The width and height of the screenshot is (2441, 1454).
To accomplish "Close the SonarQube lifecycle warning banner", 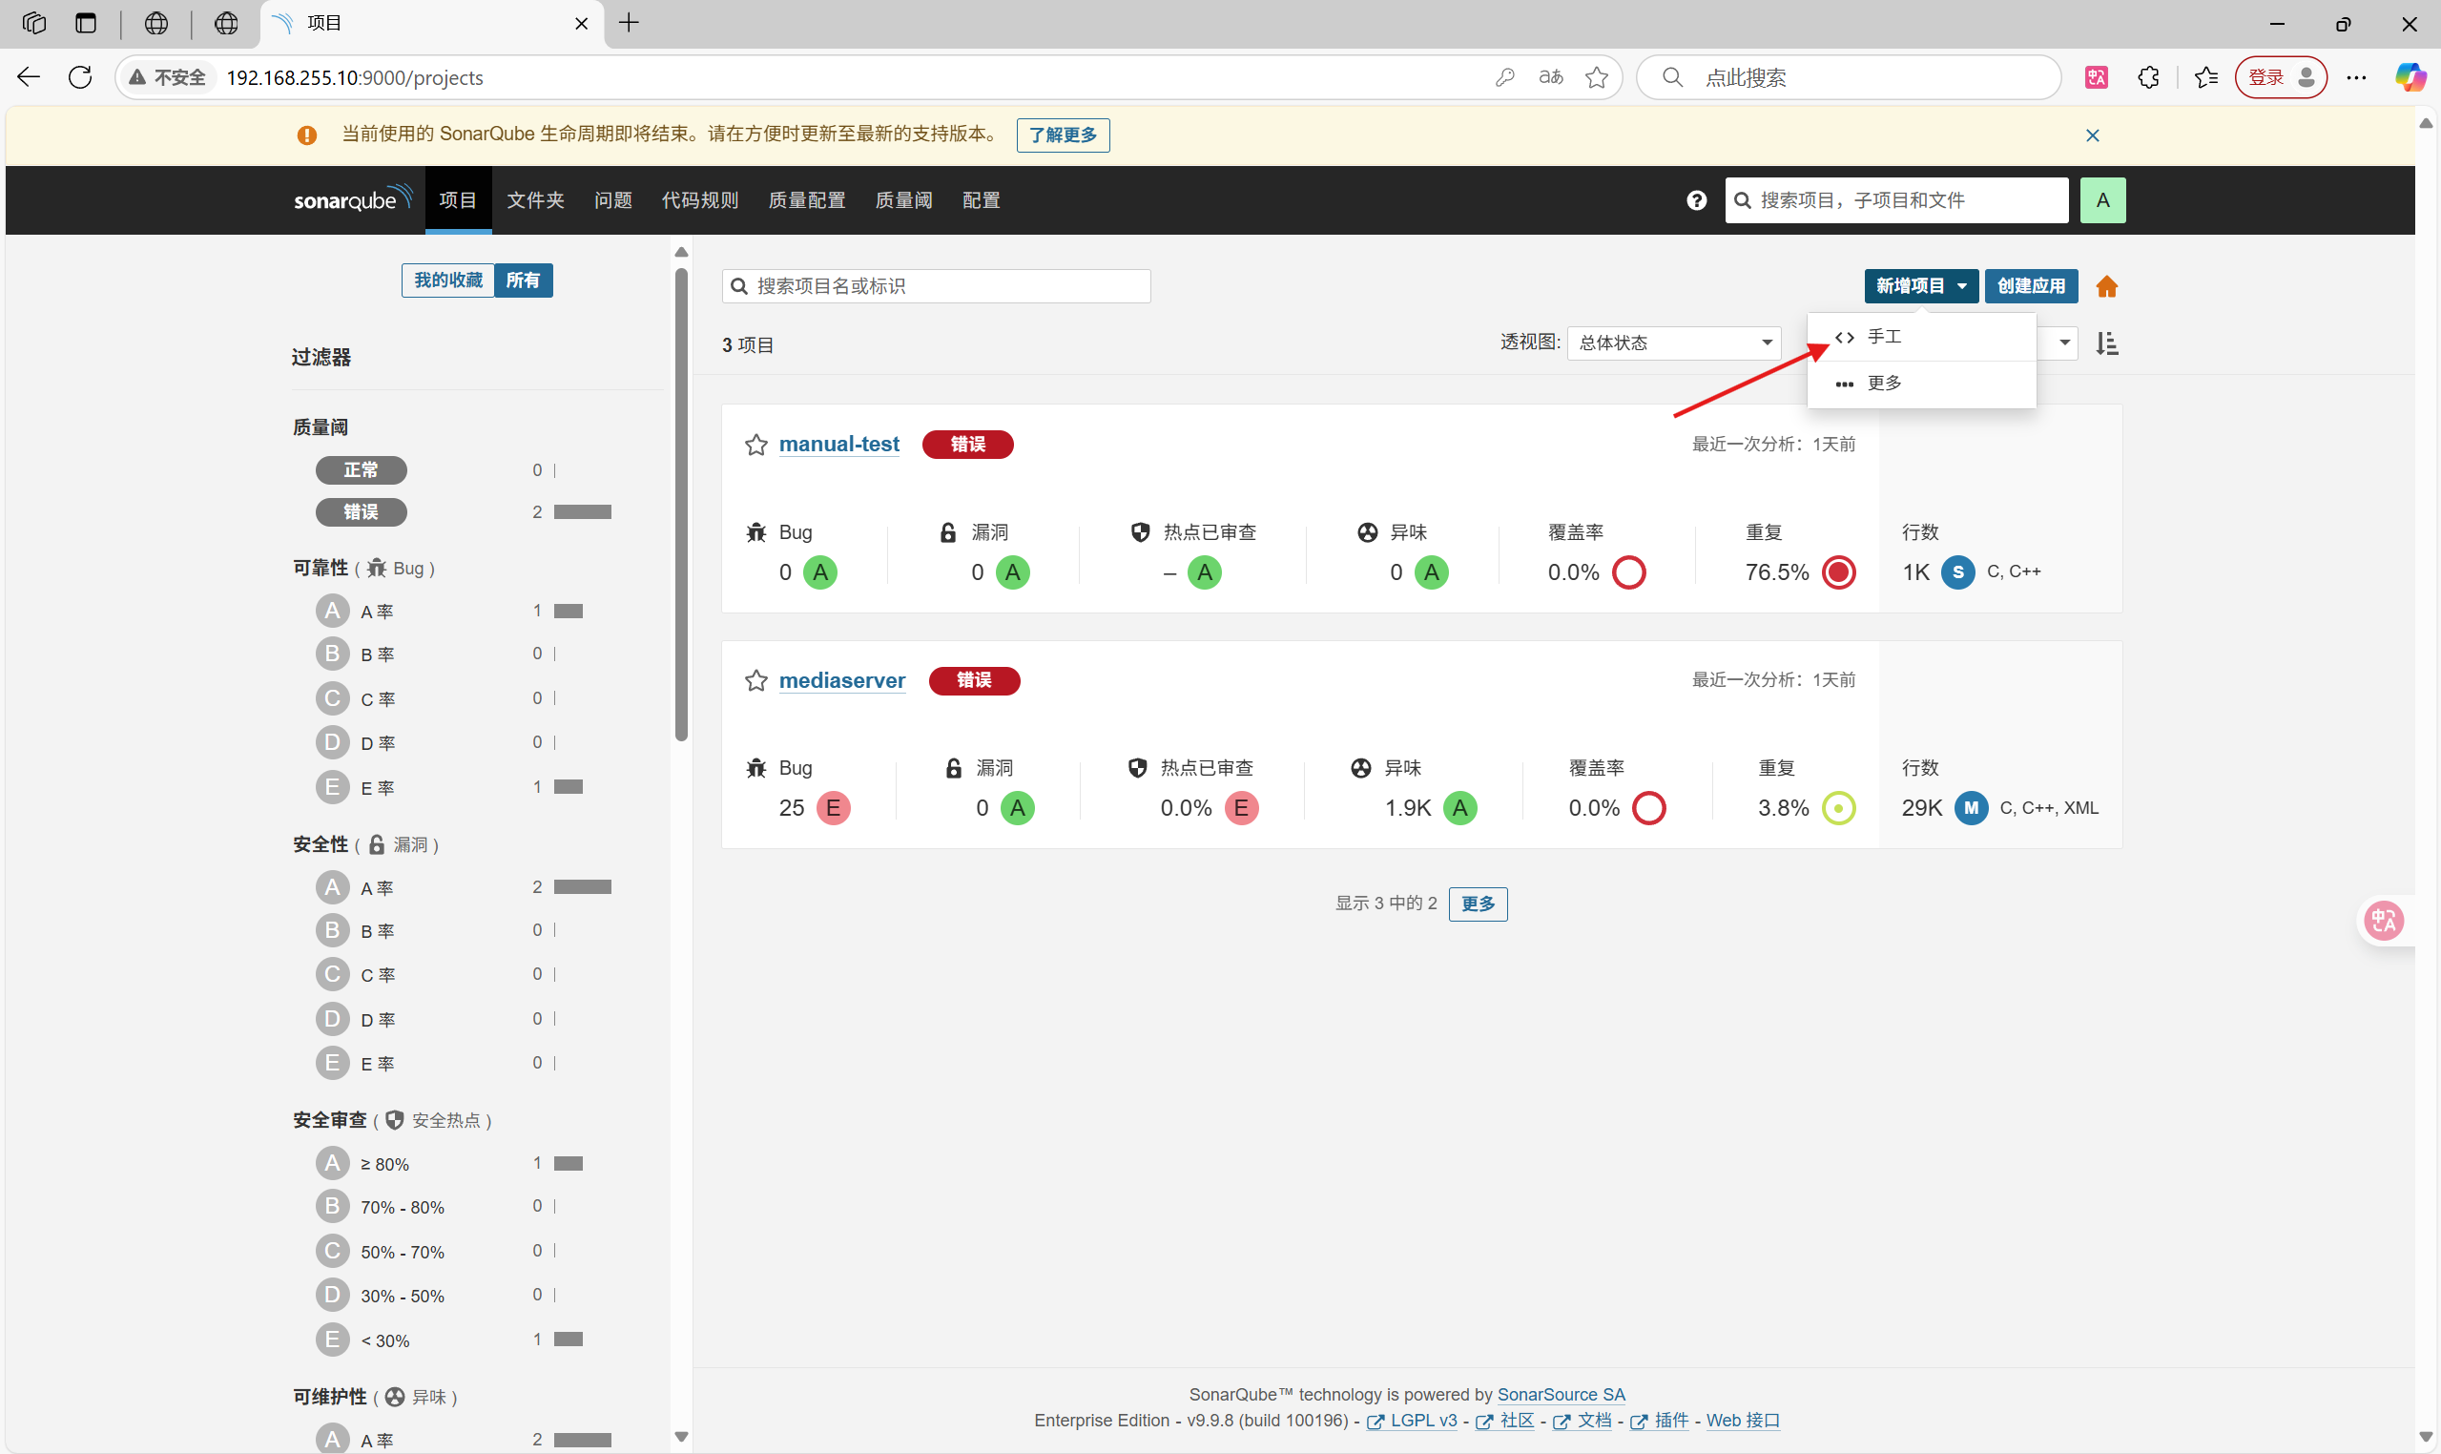I will coord(2092,135).
